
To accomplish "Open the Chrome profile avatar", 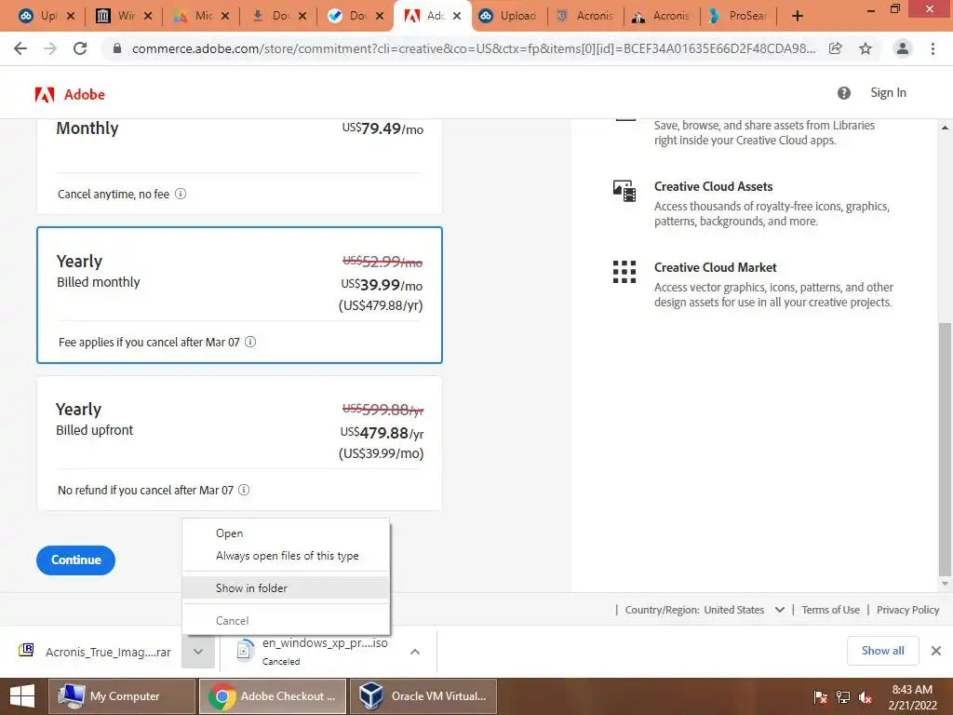I will [903, 48].
